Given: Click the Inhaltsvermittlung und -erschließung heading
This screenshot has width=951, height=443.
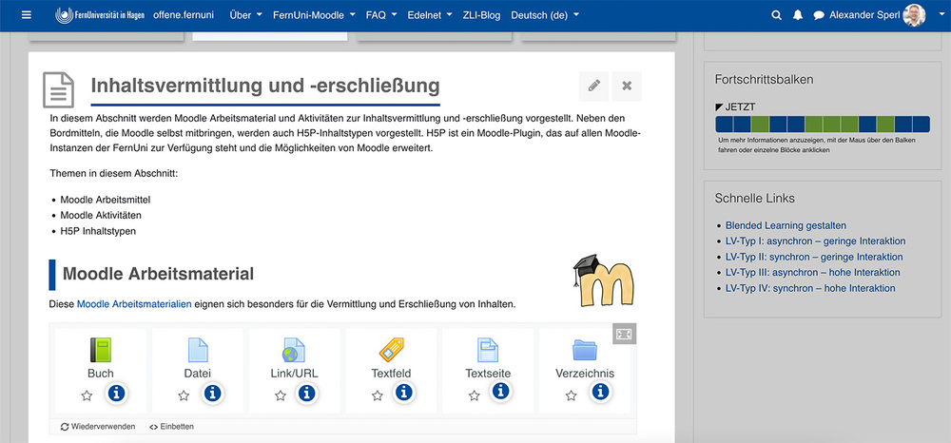Looking at the screenshot, I should [265, 86].
